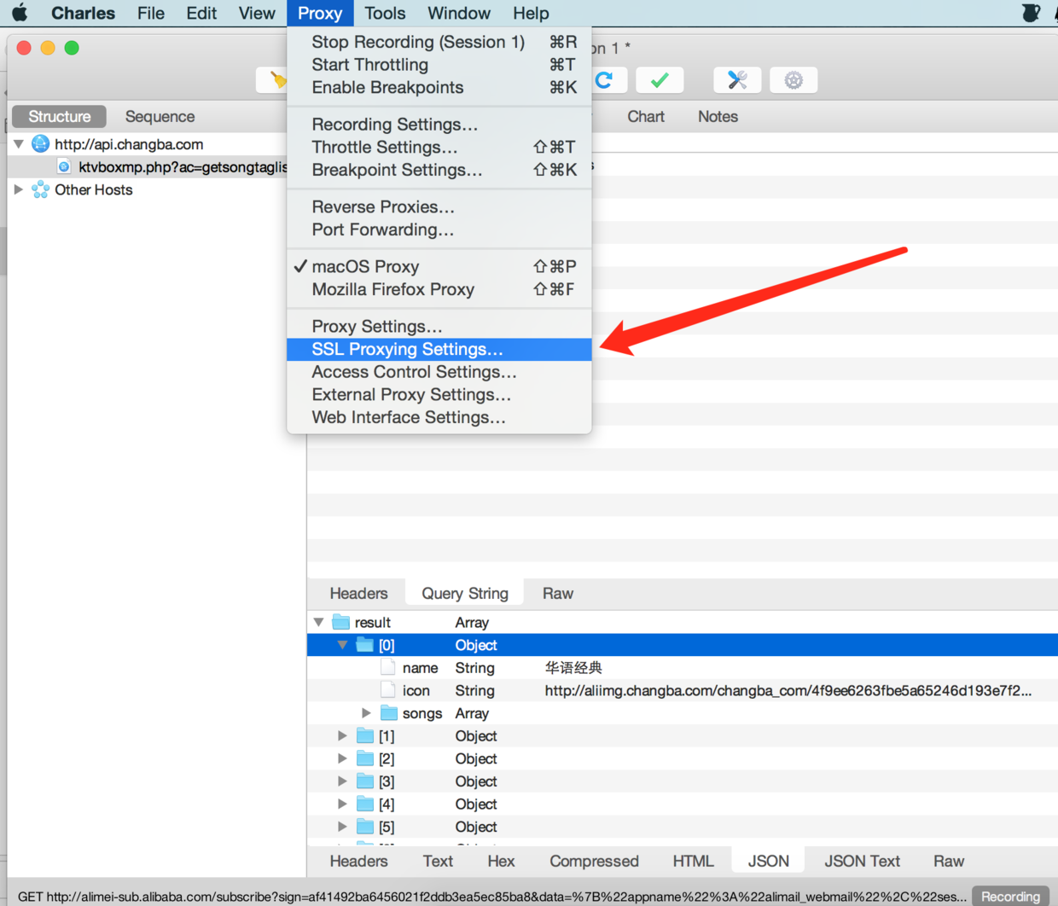1058x906 pixels.
Task: Expand the [2] object node
Action: coord(342,758)
